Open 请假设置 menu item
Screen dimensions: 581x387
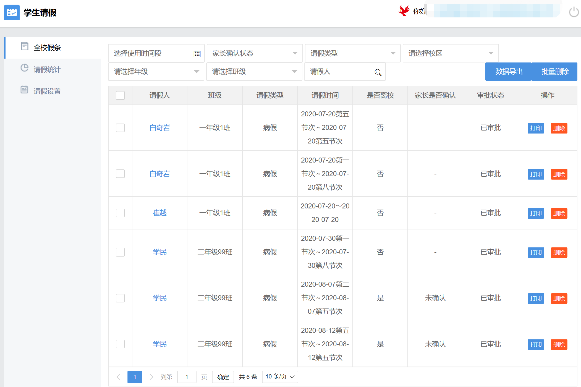(x=47, y=91)
